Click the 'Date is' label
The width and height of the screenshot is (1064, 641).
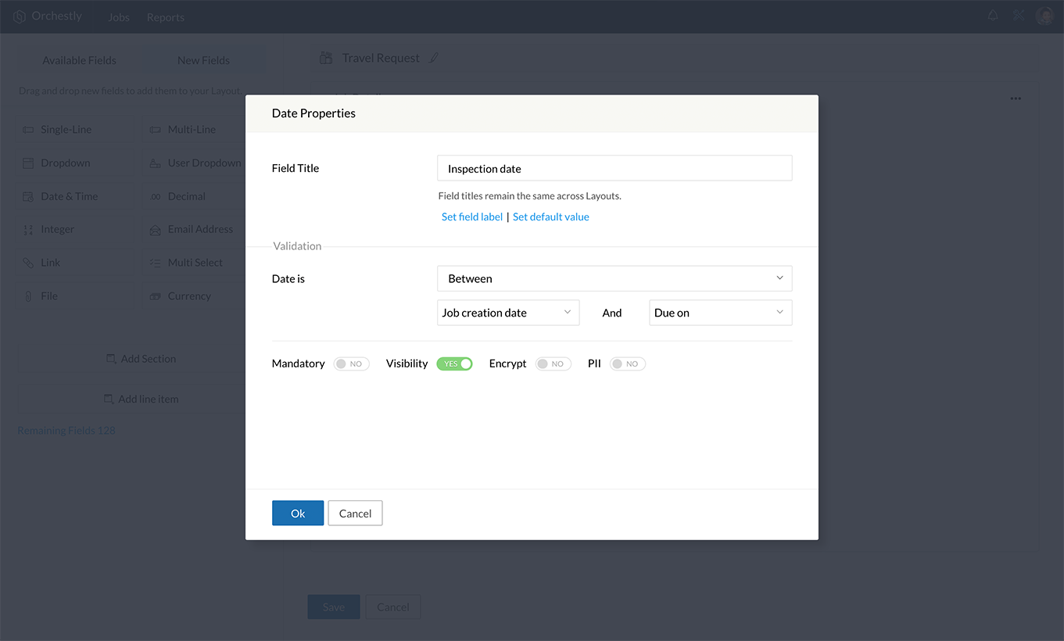click(x=288, y=278)
